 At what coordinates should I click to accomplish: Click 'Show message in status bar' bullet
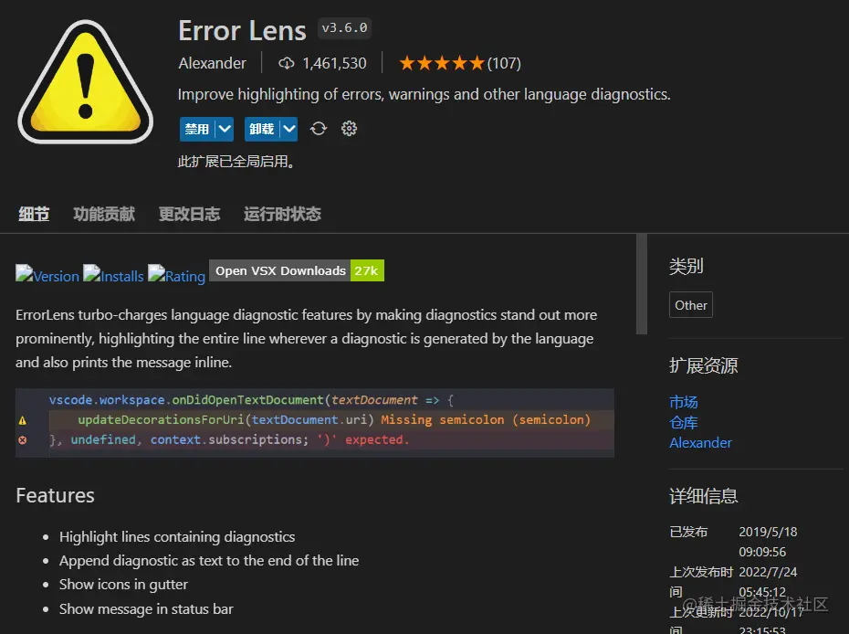pos(146,609)
